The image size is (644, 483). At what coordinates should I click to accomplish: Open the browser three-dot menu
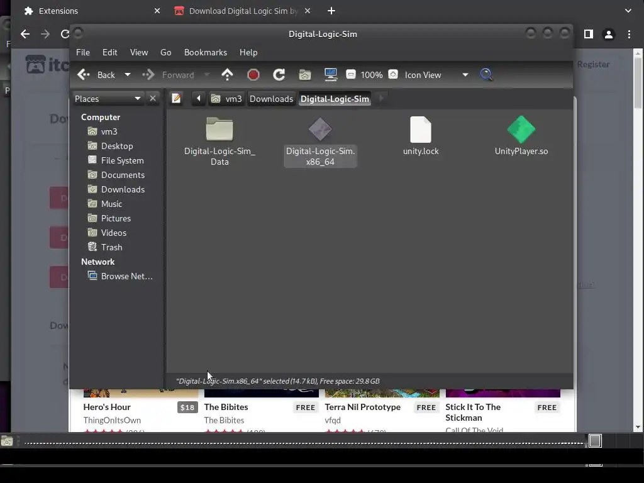(x=629, y=34)
